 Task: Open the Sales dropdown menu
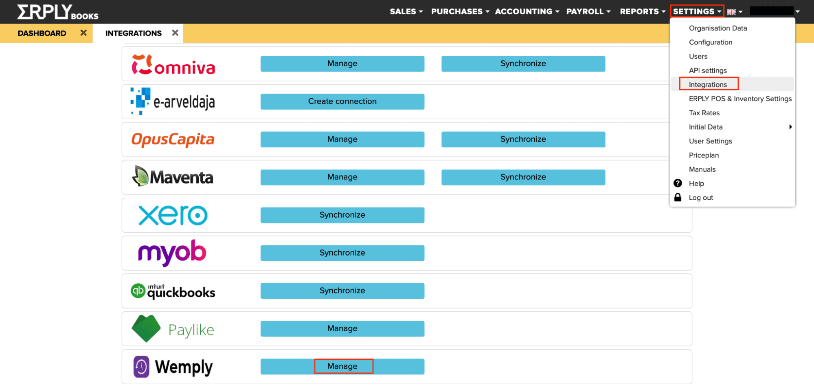[x=406, y=12]
